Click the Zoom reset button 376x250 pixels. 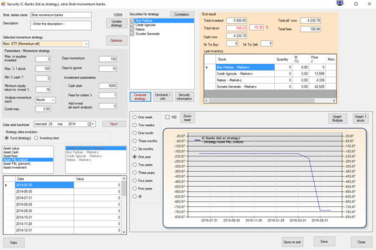(x=187, y=117)
